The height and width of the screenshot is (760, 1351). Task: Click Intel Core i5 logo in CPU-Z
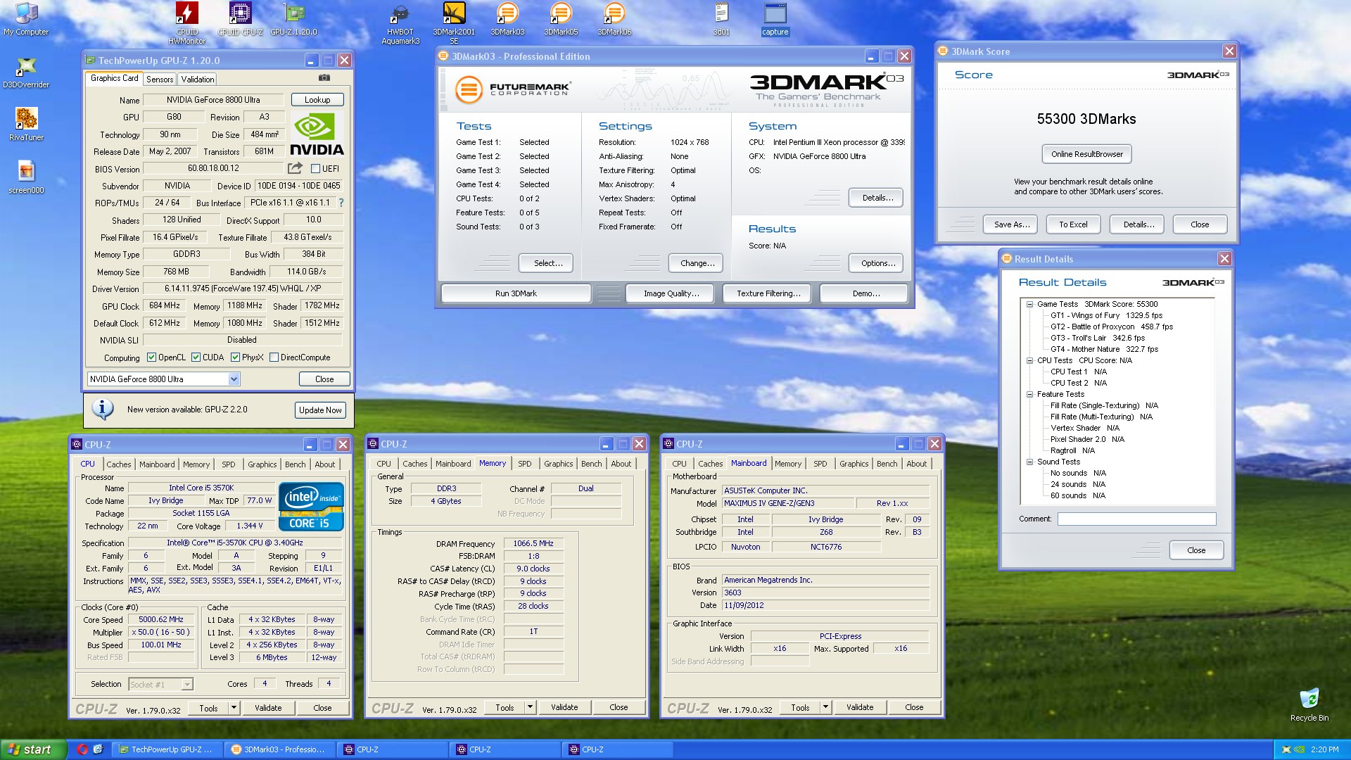coord(310,506)
